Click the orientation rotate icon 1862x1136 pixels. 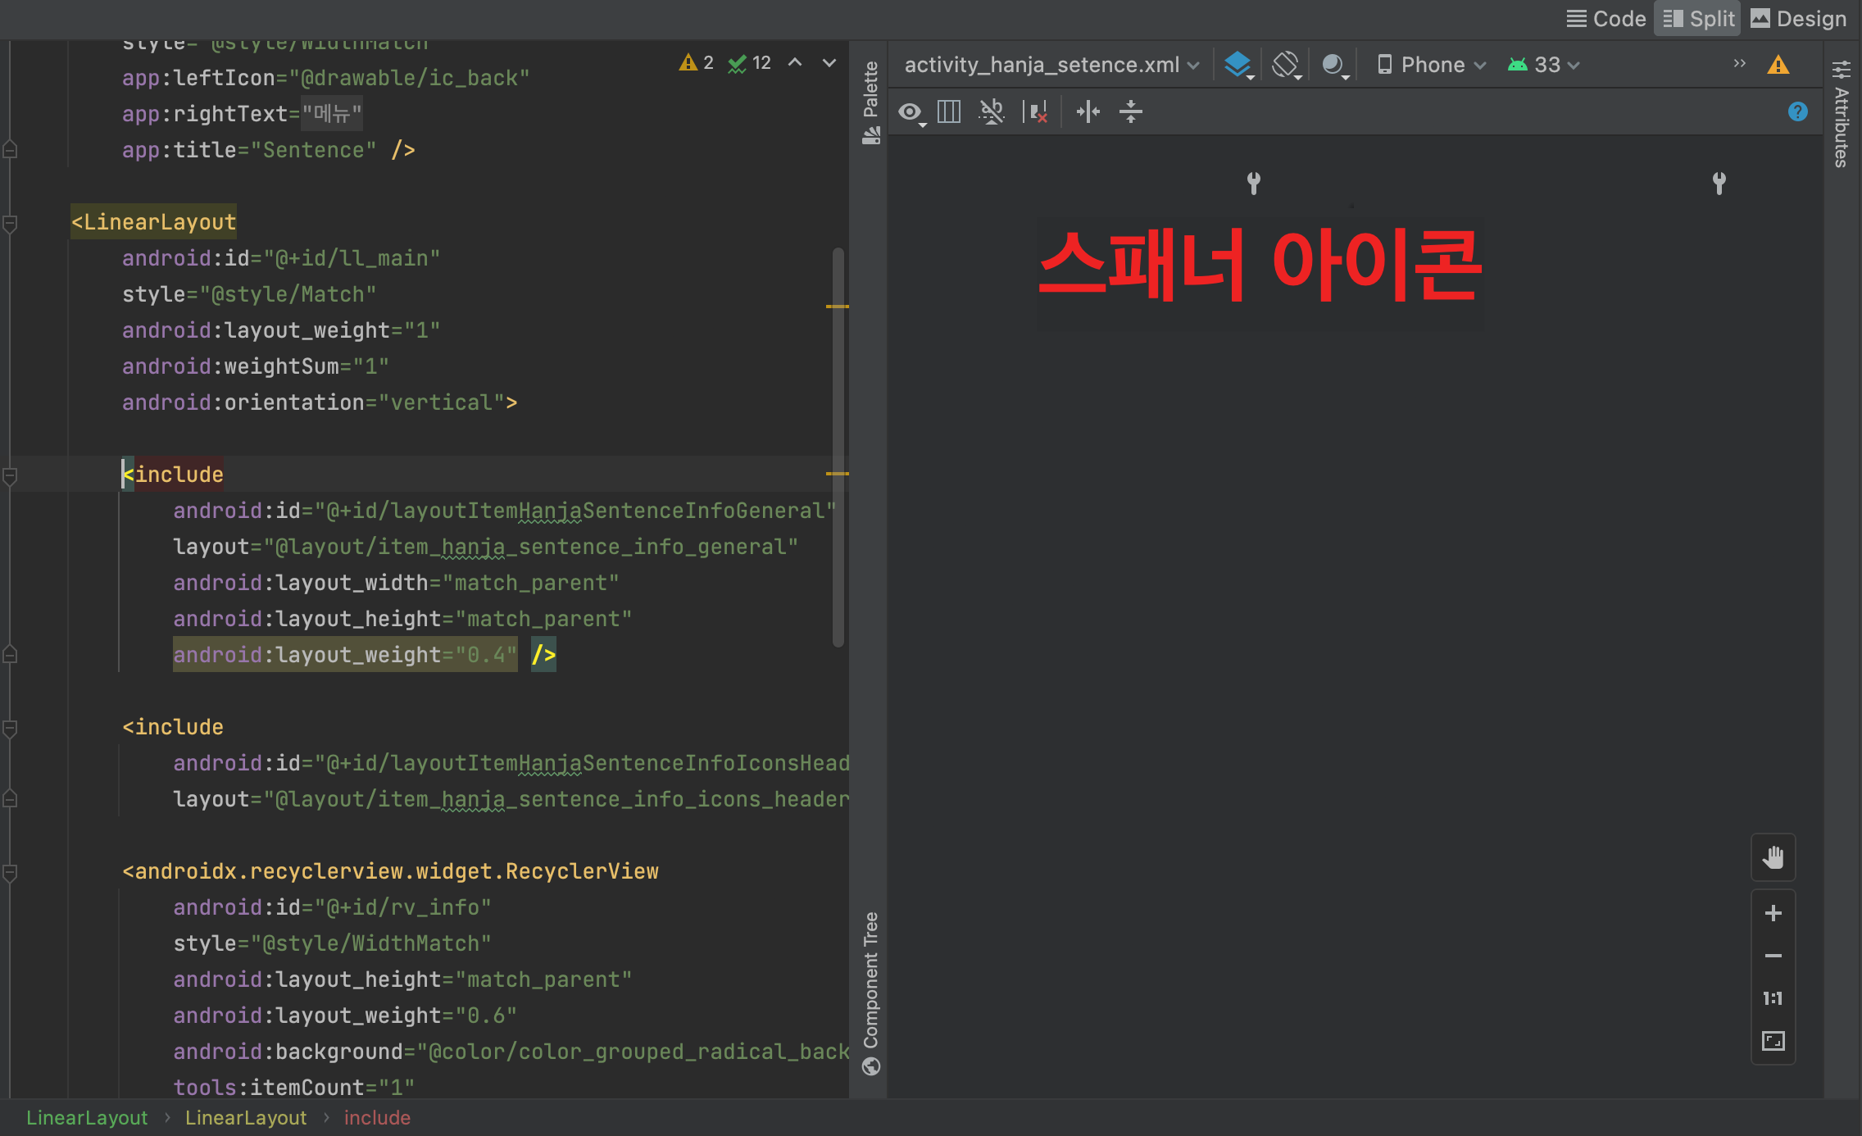click(x=1286, y=65)
